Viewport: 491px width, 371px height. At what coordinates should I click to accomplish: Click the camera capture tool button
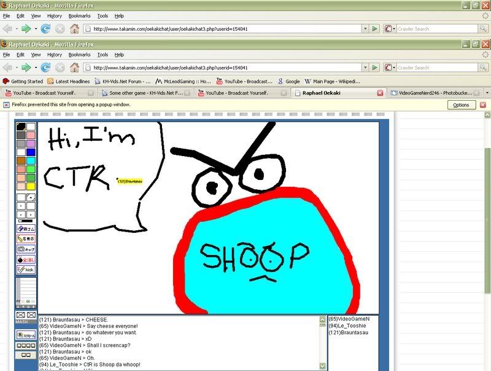(x=26, y=249)
